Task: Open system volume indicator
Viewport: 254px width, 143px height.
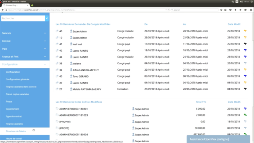Action: point(241,2)
